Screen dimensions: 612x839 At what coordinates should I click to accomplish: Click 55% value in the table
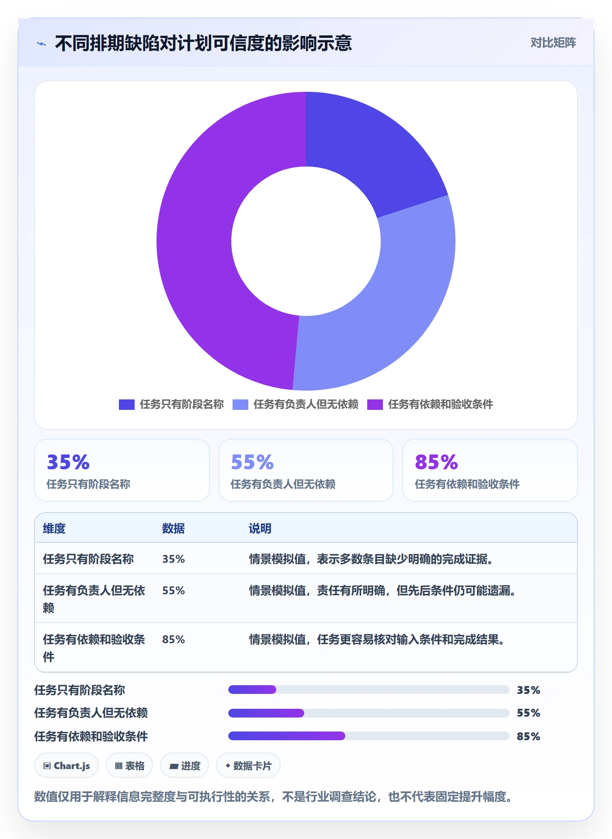[174, 591]
